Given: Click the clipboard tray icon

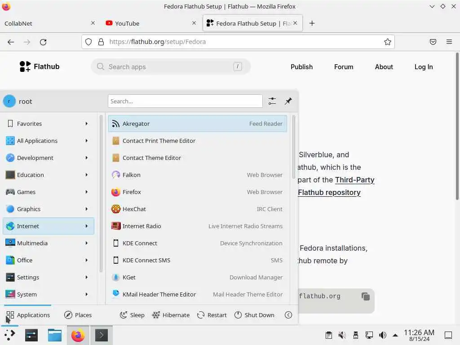Looking at the screenshot, I should pyautogui.click(x=328, y=335).
